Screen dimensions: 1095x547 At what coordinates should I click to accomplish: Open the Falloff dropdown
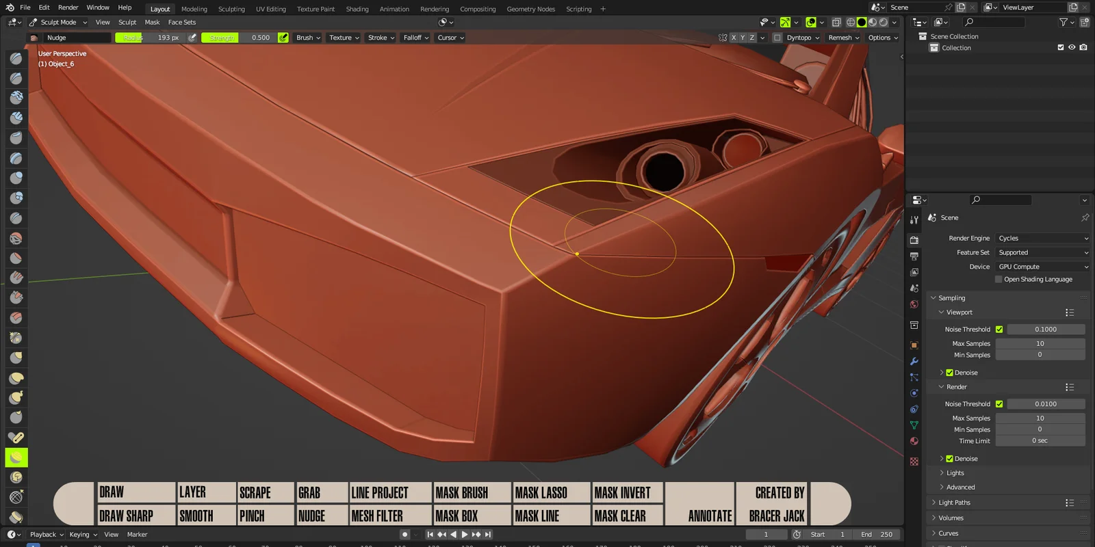tap(415, 38)
